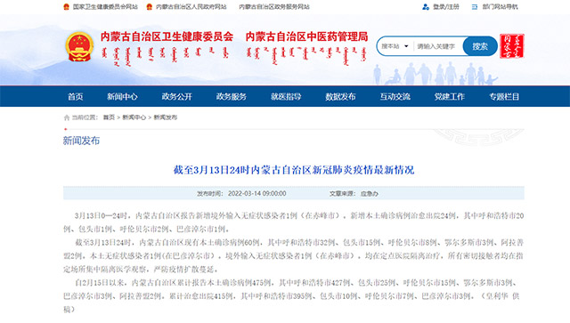
Task: Select the 数据发布 menu item
Action: [x=340, y=97]
